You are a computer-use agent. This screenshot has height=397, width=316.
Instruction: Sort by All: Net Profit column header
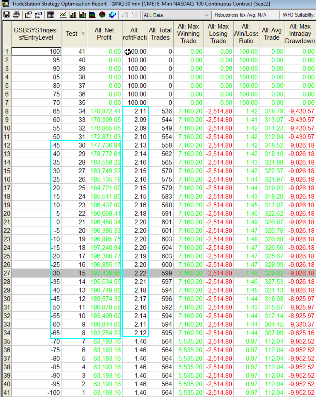[x=104, y=34]
